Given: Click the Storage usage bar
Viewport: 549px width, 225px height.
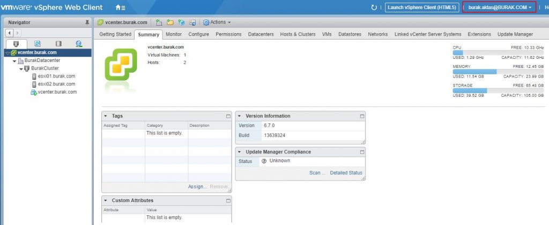Looking at the screenshot, I should click(x=498, y=90).
